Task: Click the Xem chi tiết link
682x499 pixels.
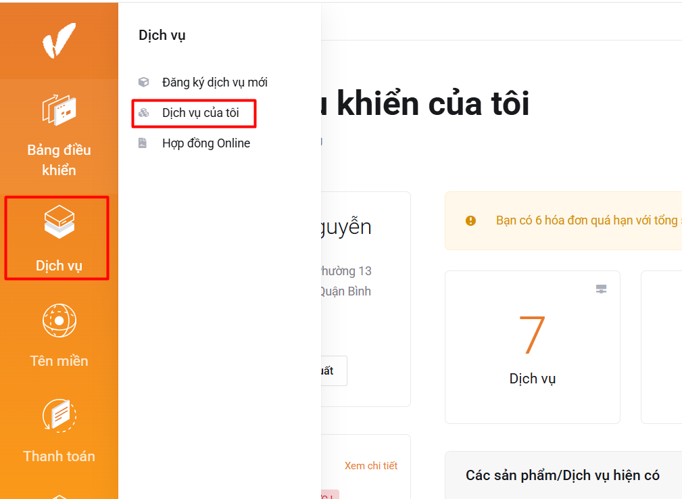Action: click(371, 465)
